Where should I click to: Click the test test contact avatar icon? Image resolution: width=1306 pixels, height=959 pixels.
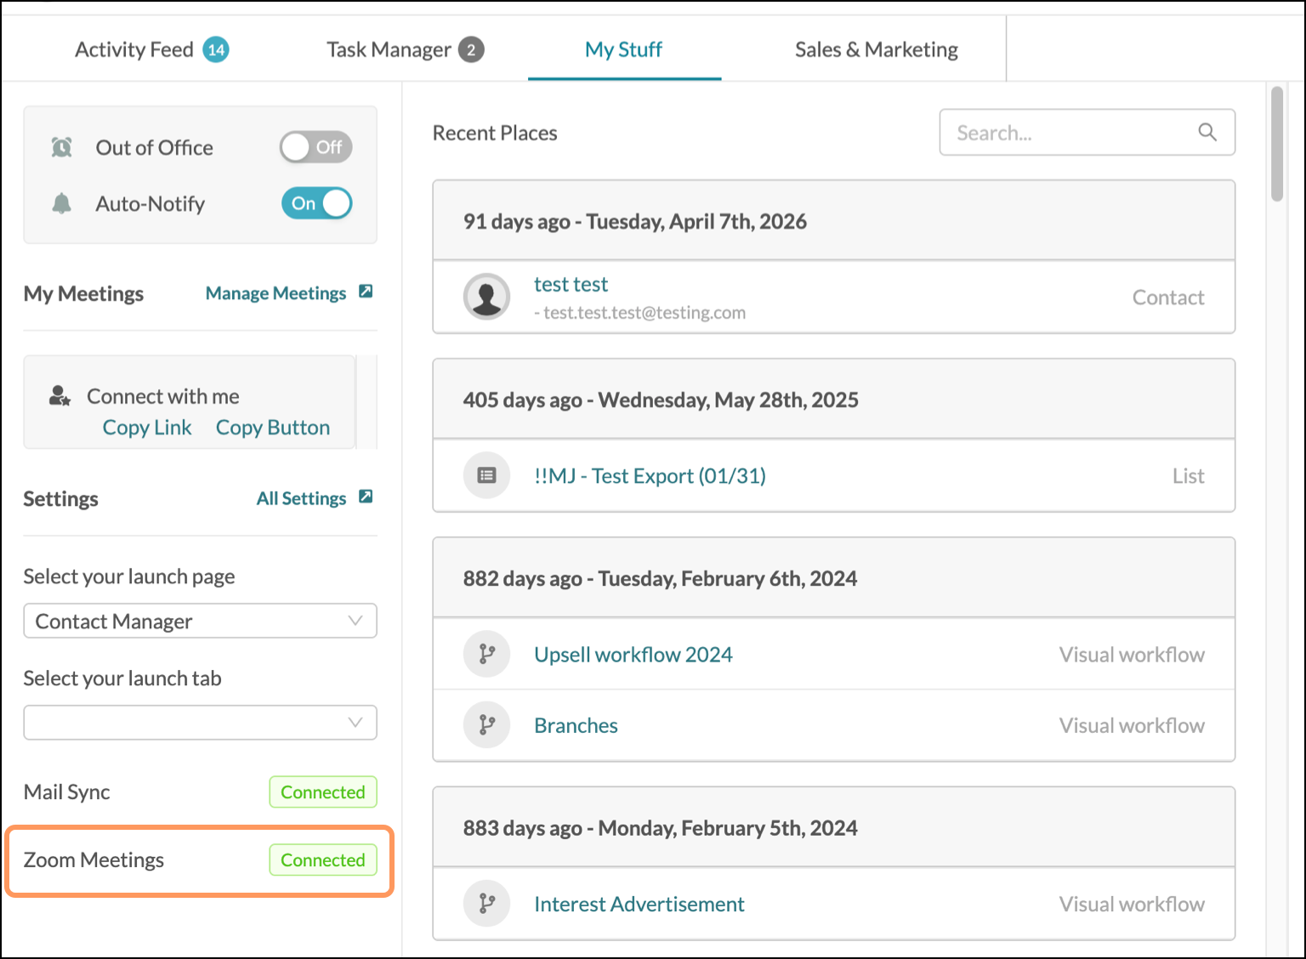pyautogui.click(x=486, y=297)
